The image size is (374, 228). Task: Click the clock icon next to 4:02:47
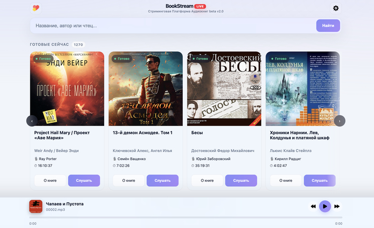pyautogui.click(x=271, y=166)
